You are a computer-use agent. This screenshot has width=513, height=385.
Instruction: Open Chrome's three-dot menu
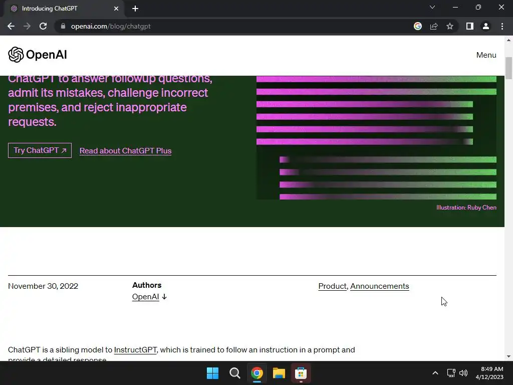[x=502, y=26]
